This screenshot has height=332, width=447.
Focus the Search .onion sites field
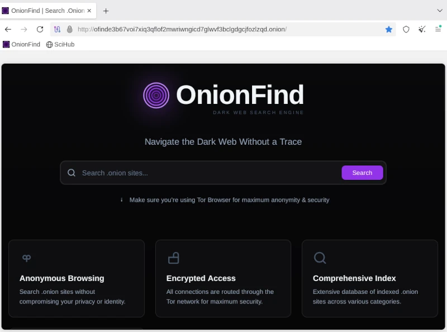click(207, 173)
